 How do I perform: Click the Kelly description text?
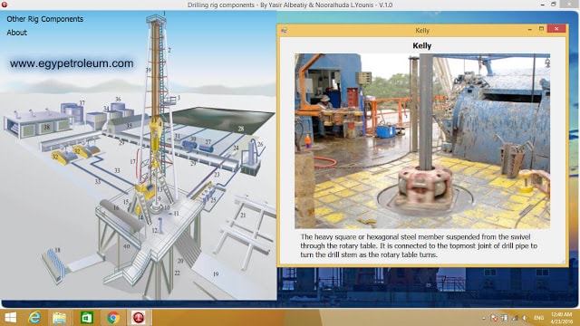419,245
